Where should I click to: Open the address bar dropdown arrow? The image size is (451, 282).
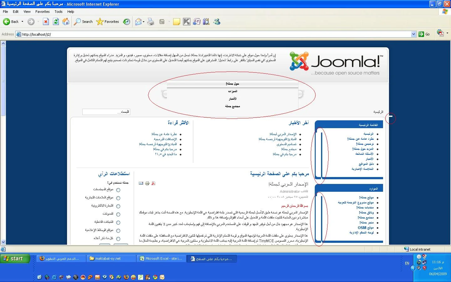pyautogui.click(x=413, y=34)
